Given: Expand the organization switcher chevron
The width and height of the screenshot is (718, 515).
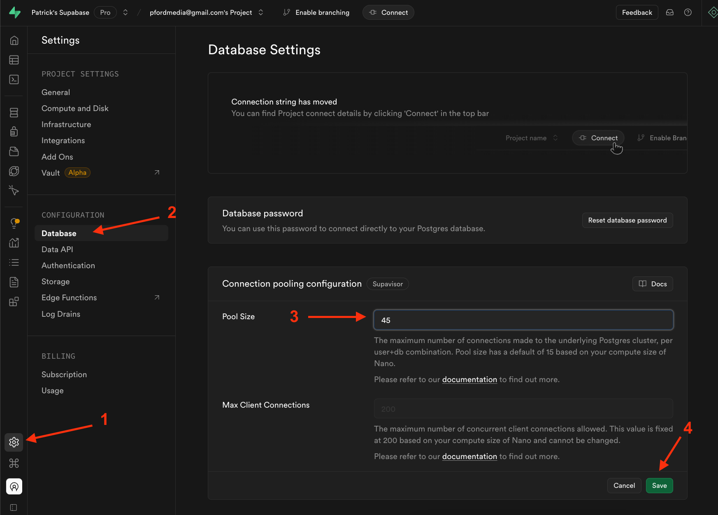Looking at the screenshot, I should tap(125, 12).
